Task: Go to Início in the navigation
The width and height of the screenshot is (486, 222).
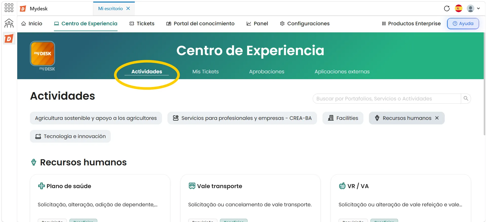Action: [32, 24]
